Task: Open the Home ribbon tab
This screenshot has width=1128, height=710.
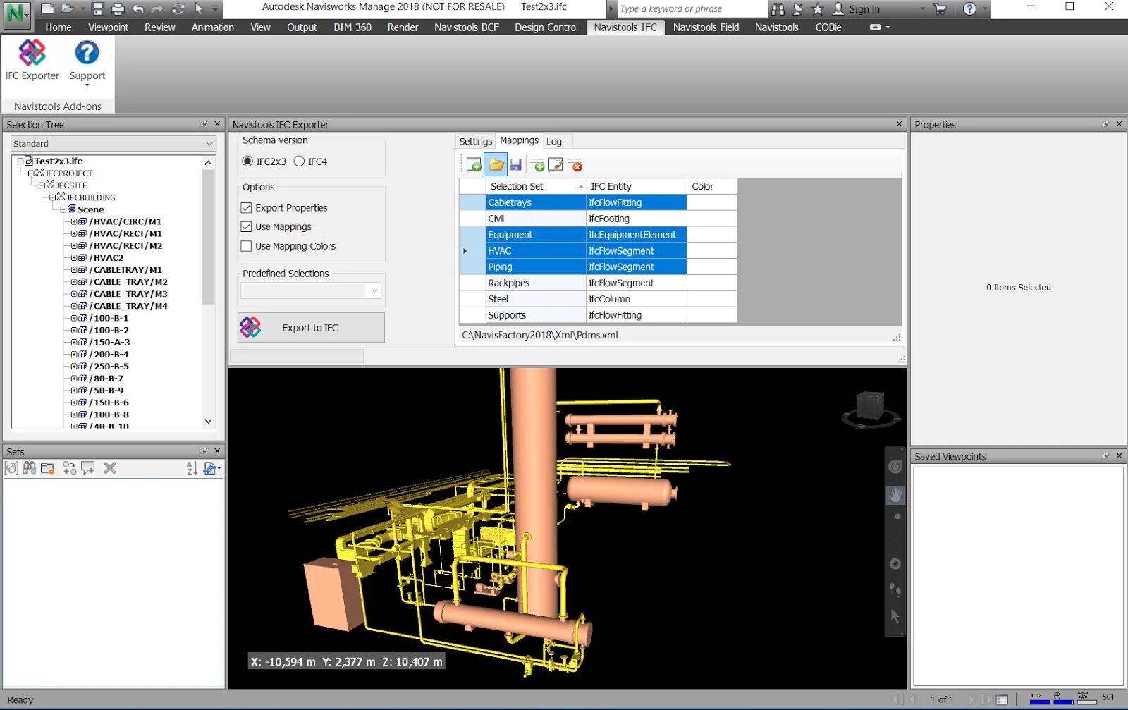Action: 59,27
